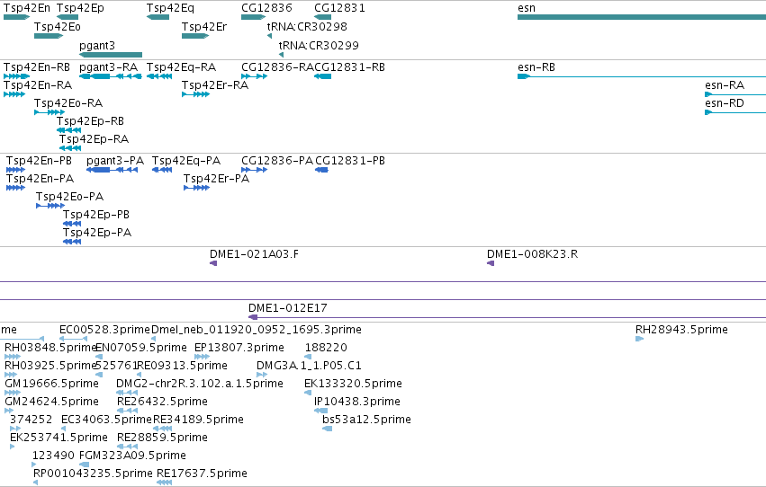Image resolution: width=766 pixels, height=487 pixels.
Task: Select BAC end DME1-021A03.F
Action: pos(254,254)
